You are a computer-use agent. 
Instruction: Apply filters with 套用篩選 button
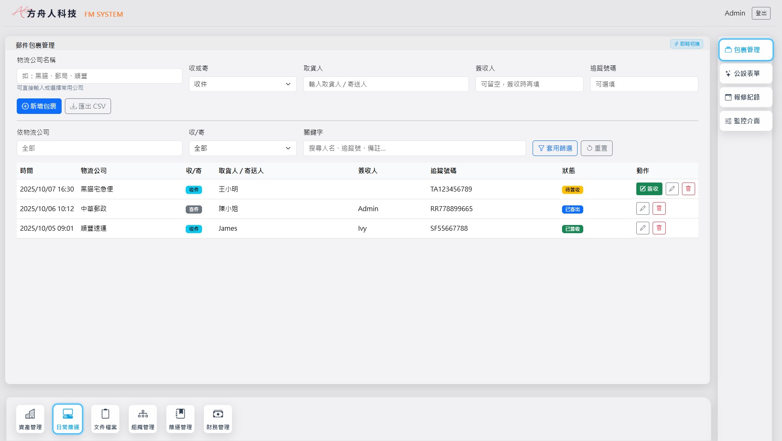tap(555, 148)
